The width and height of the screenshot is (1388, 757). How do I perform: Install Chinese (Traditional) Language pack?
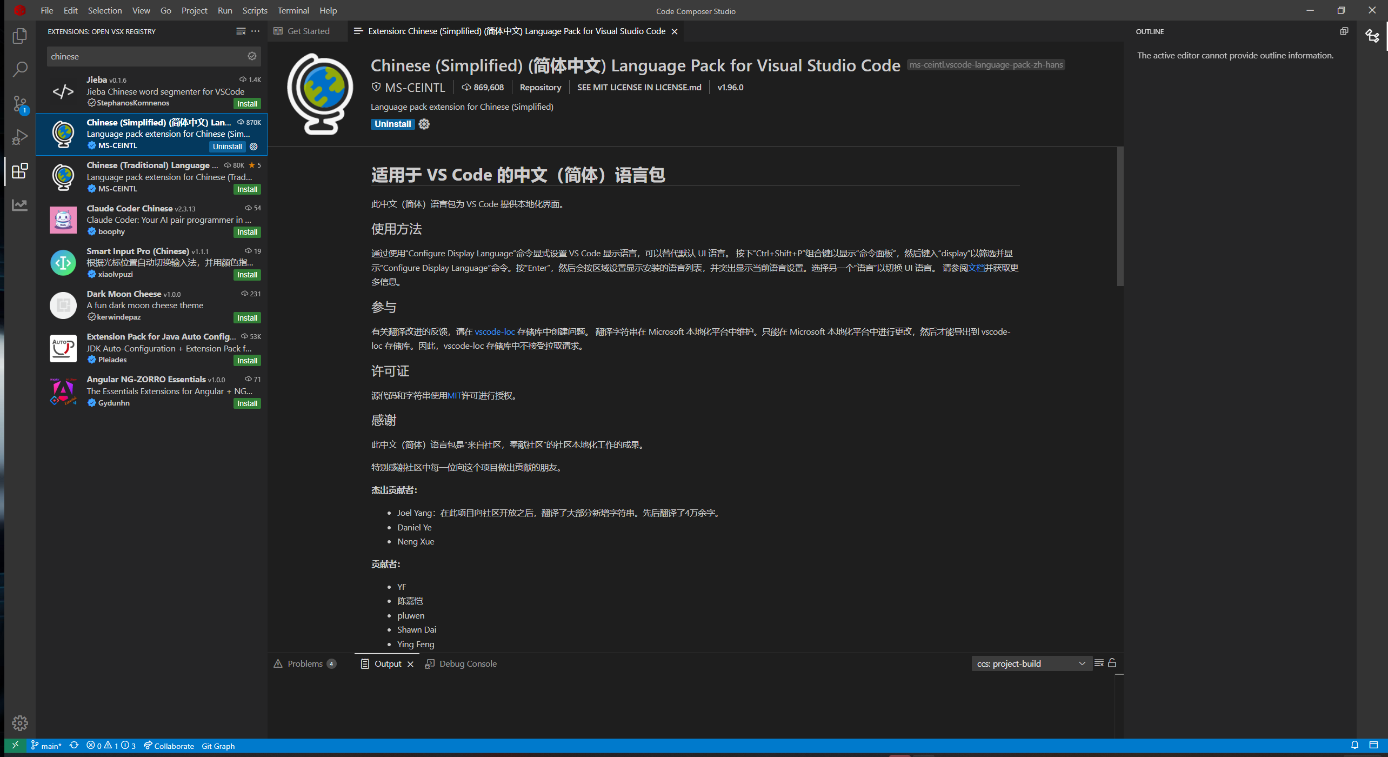tap(247, 189)
